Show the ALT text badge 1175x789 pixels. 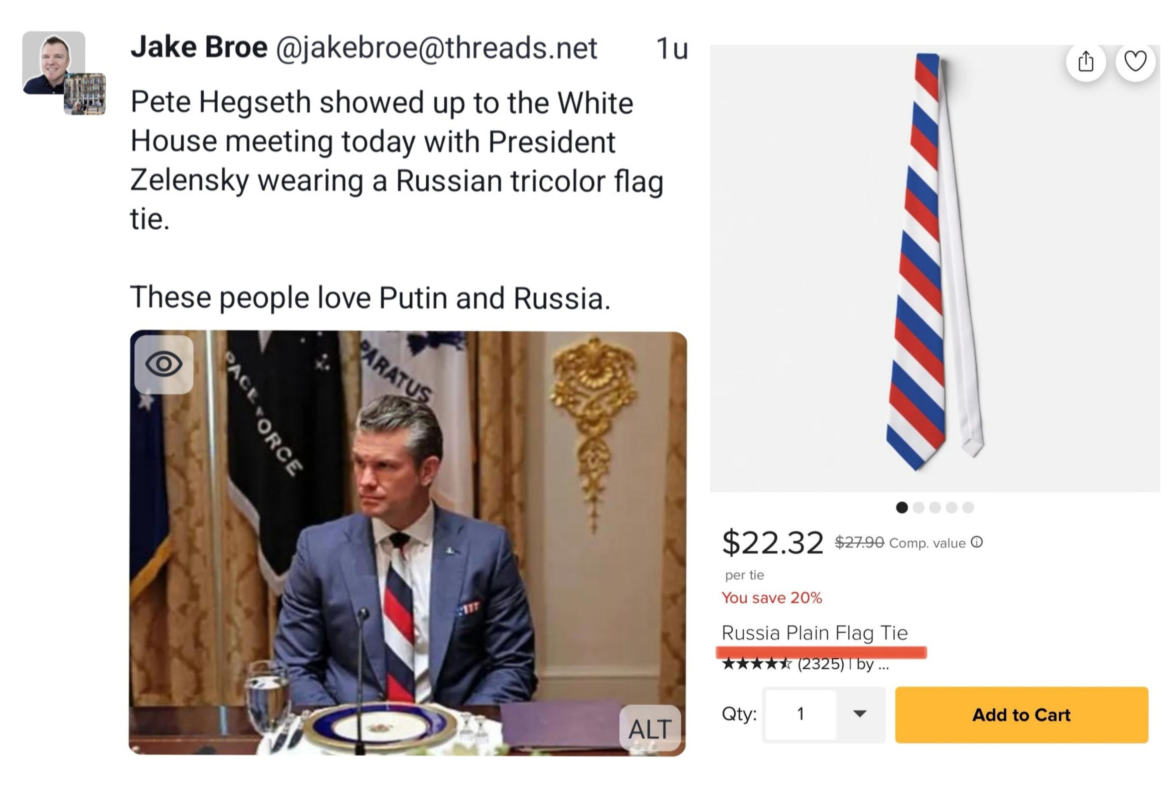pyautogui.click(x=649, y=728)
